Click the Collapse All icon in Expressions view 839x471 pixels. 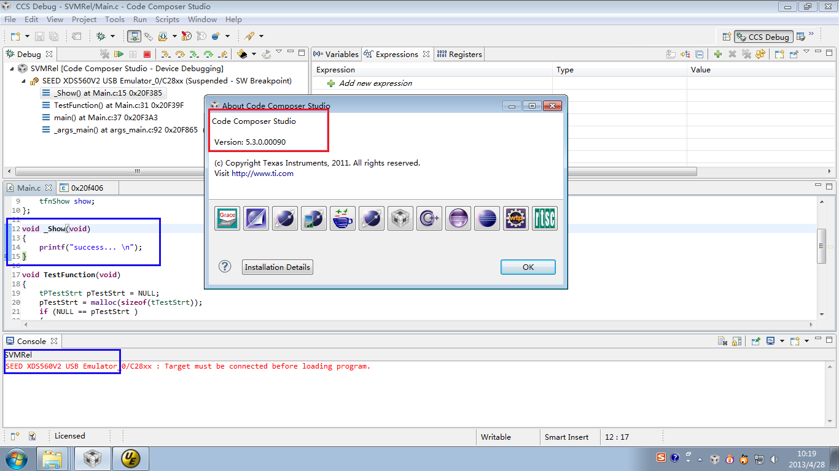point(700,54)
